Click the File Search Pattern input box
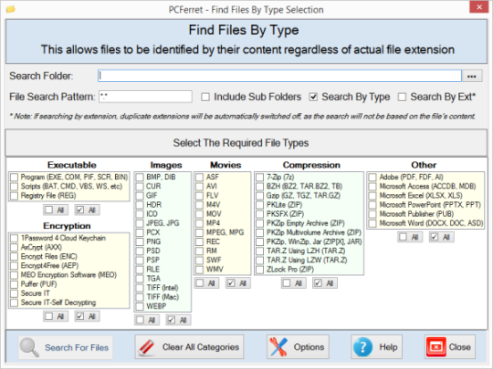Image resolution: width=493 pixels, height=369 pixels. (x=145, y=97)
